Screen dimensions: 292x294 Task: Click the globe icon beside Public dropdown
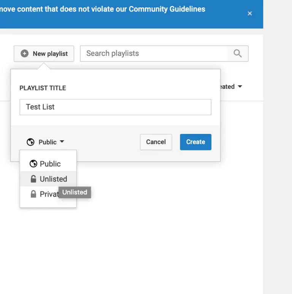point(31,142)
